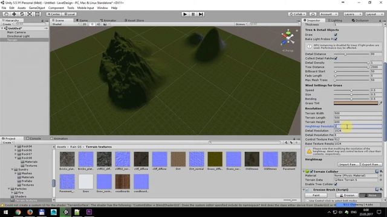Click the Pause button
Image resolution: width=387 pixels, height=217 pixels.
[x=193, y=14]
